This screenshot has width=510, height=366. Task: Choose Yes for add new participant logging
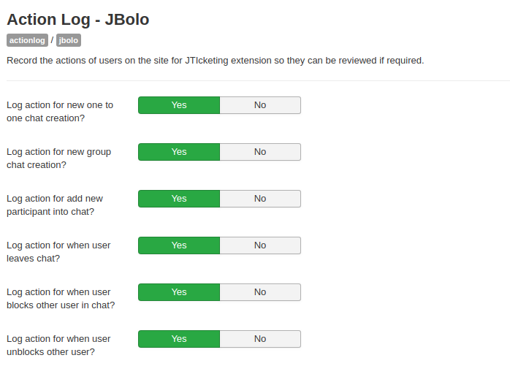[179, 199]
